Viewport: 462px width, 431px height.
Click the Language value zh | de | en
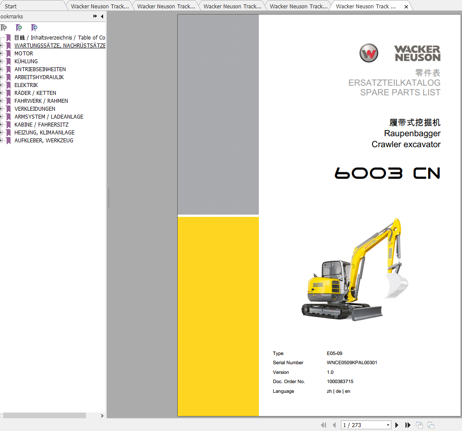click(x=339, y=391)
